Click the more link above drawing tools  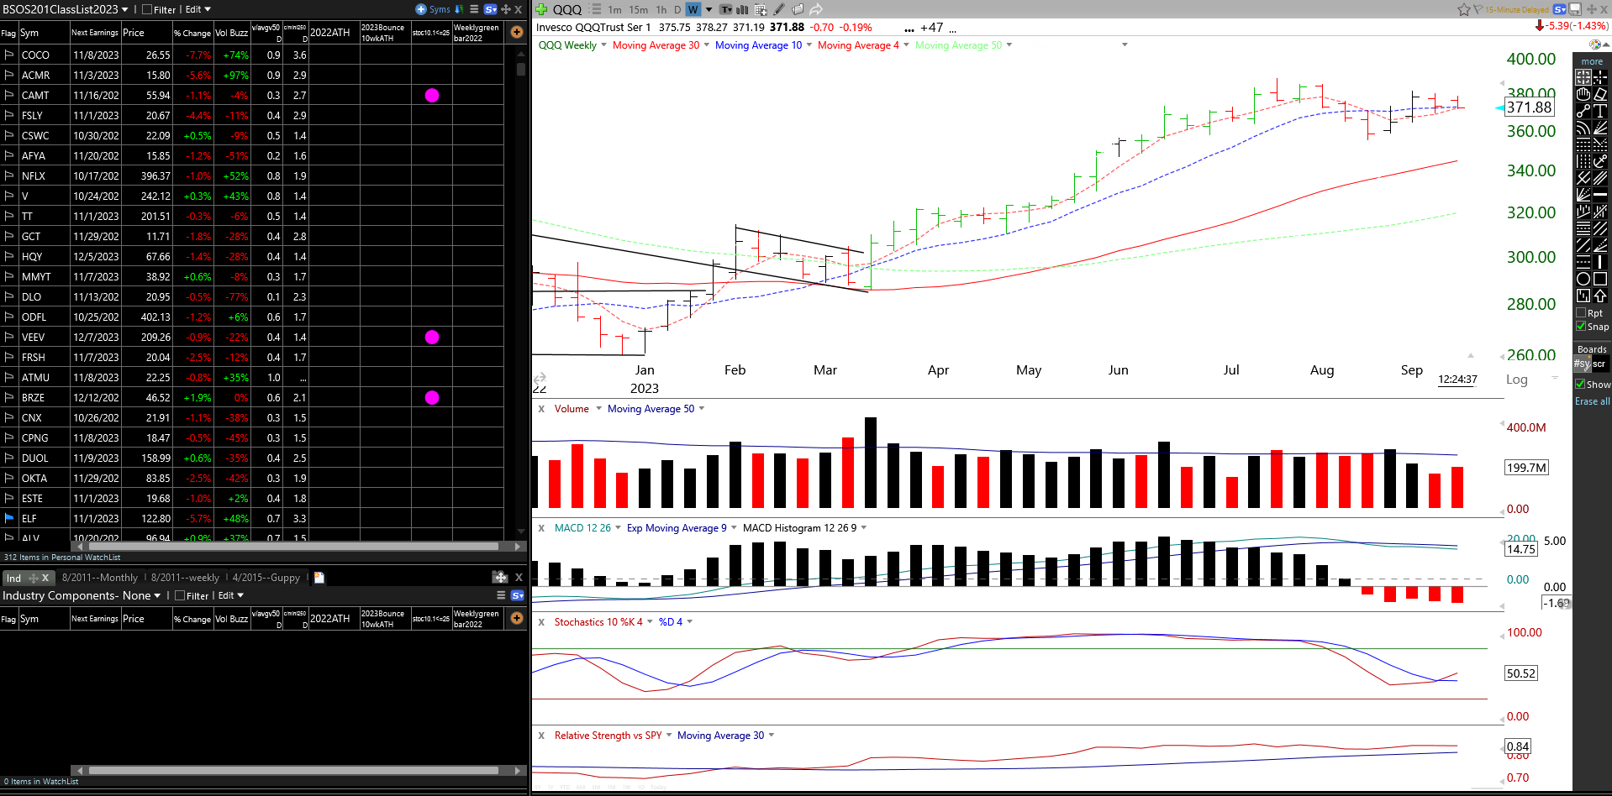pyautogui.click(x=1592, y=61)
